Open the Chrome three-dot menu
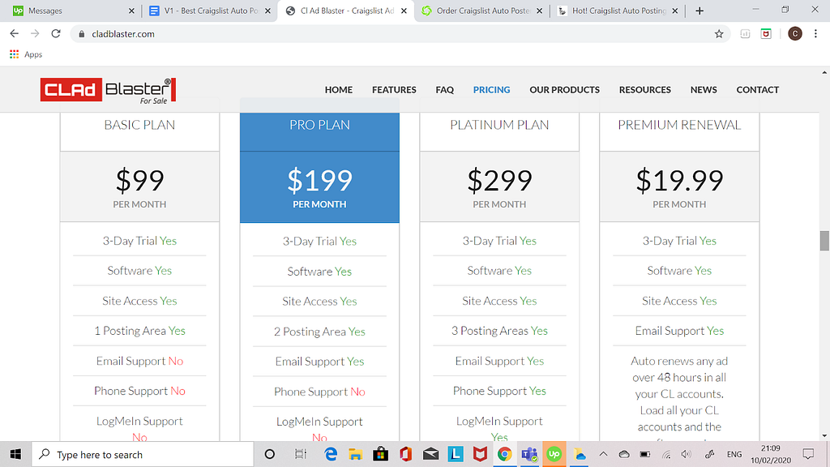Viewport: 830px width, 467px height. pos(815,34)
